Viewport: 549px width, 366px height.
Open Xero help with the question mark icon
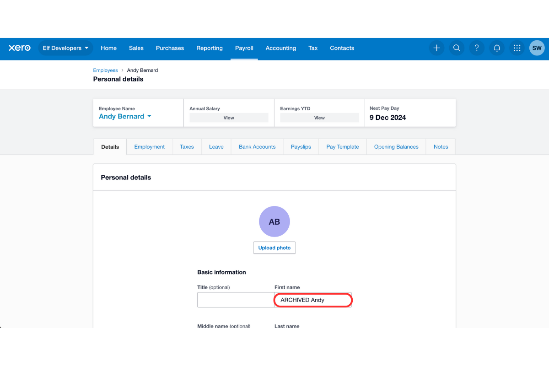pyautogui.click(x=477, y=48)
